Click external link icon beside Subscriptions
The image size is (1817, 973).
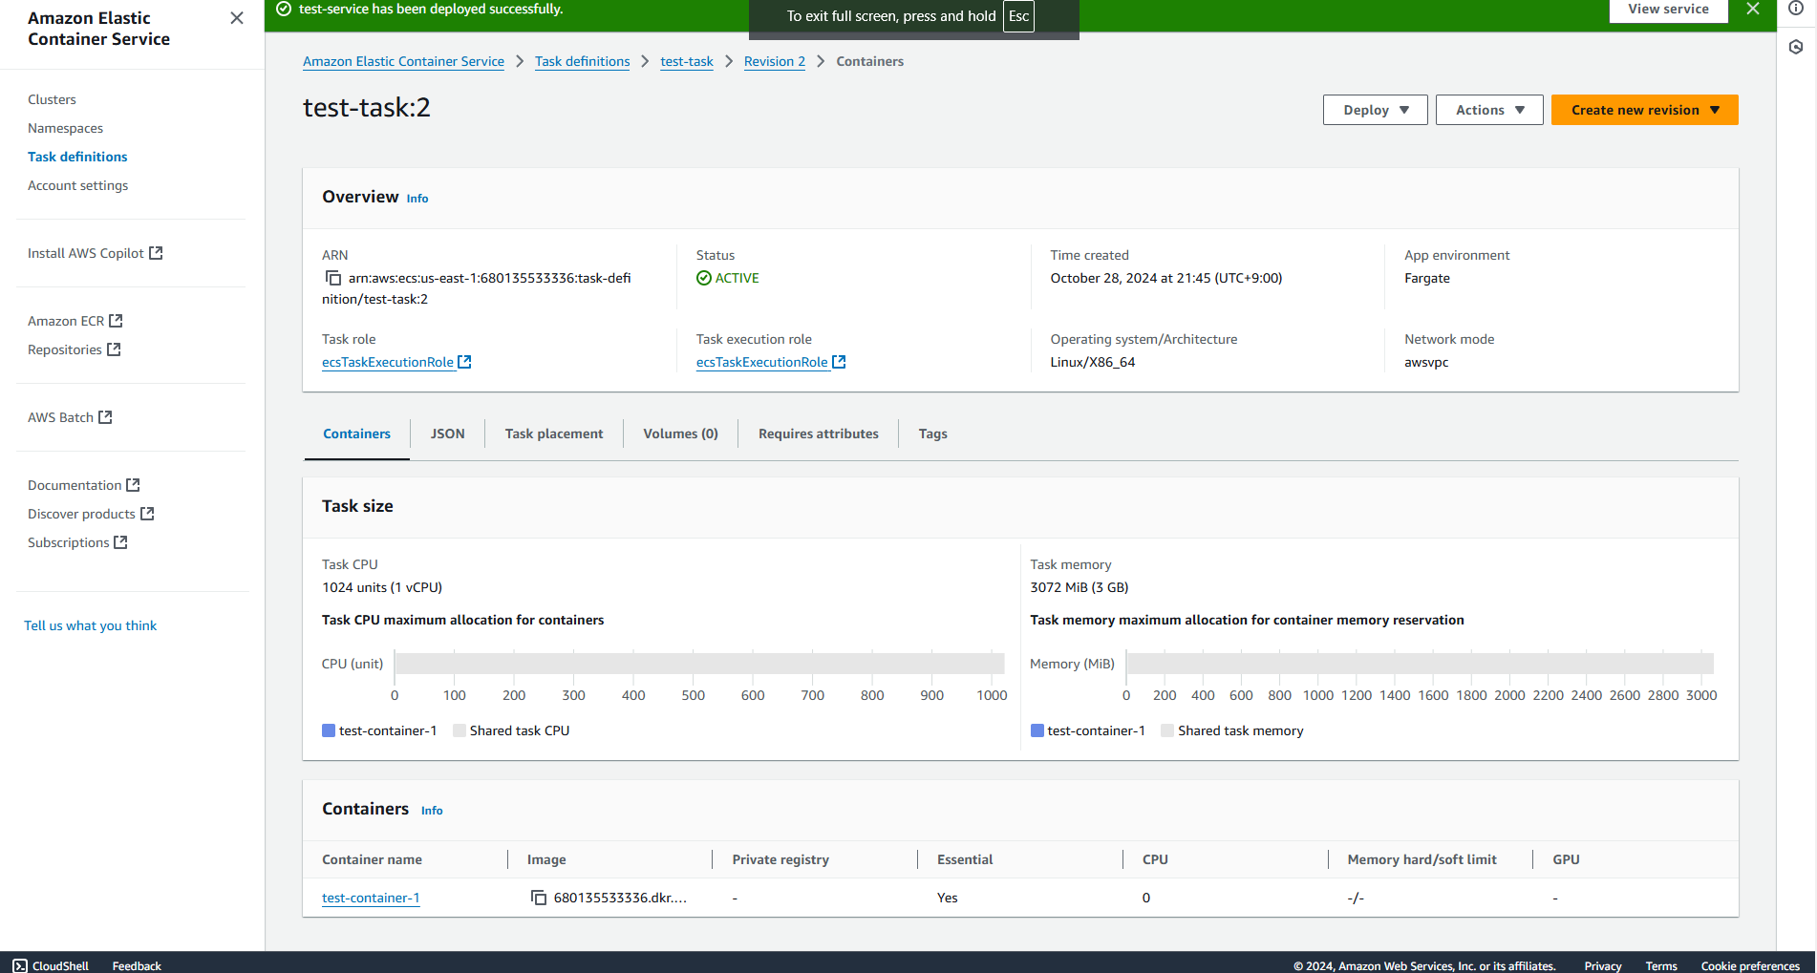tap(120, 542)
